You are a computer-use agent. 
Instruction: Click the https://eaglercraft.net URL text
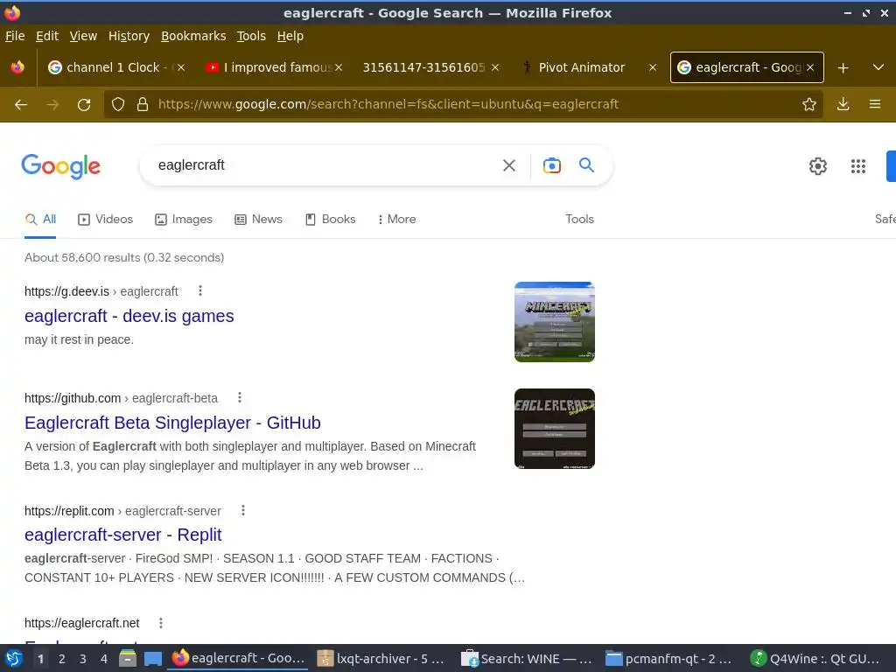(x=81, y=623)
